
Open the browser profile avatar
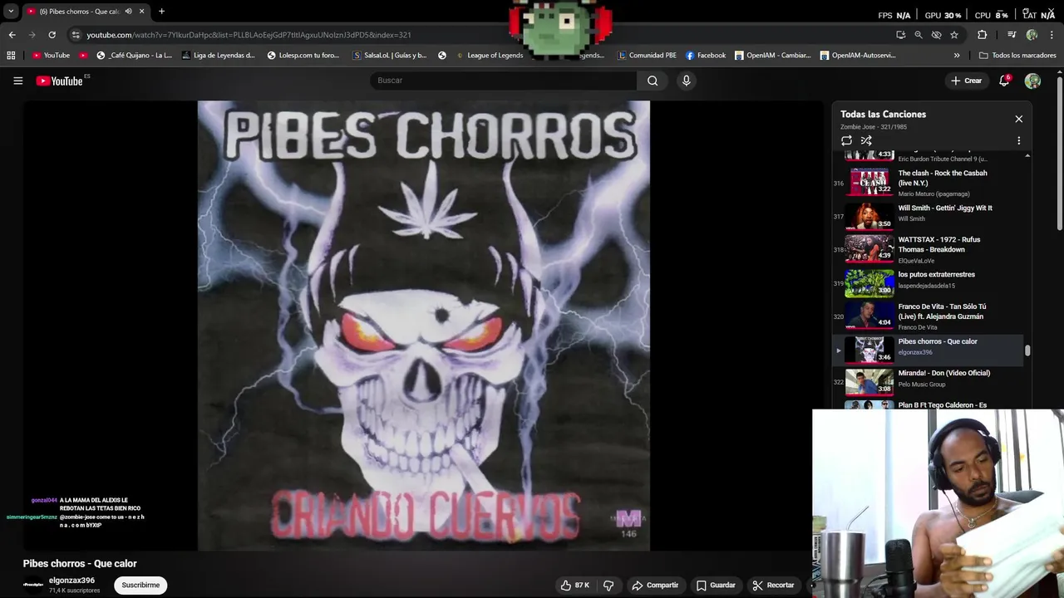coord(1032,35)
